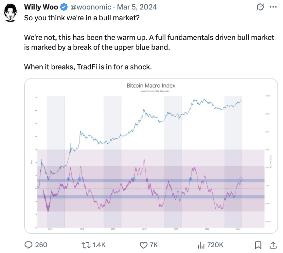Bookmark this post
The image size is (283, 253).
[x=258, y=244]
